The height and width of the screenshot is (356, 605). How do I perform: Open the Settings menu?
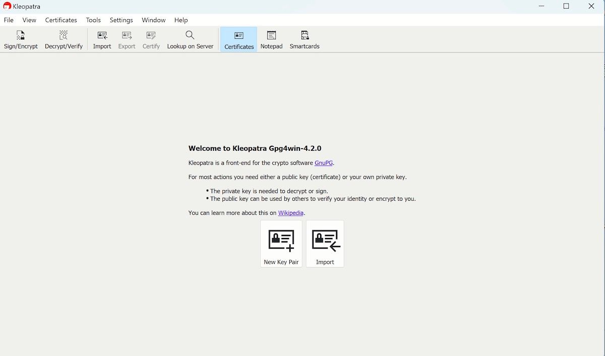point(121,20)
